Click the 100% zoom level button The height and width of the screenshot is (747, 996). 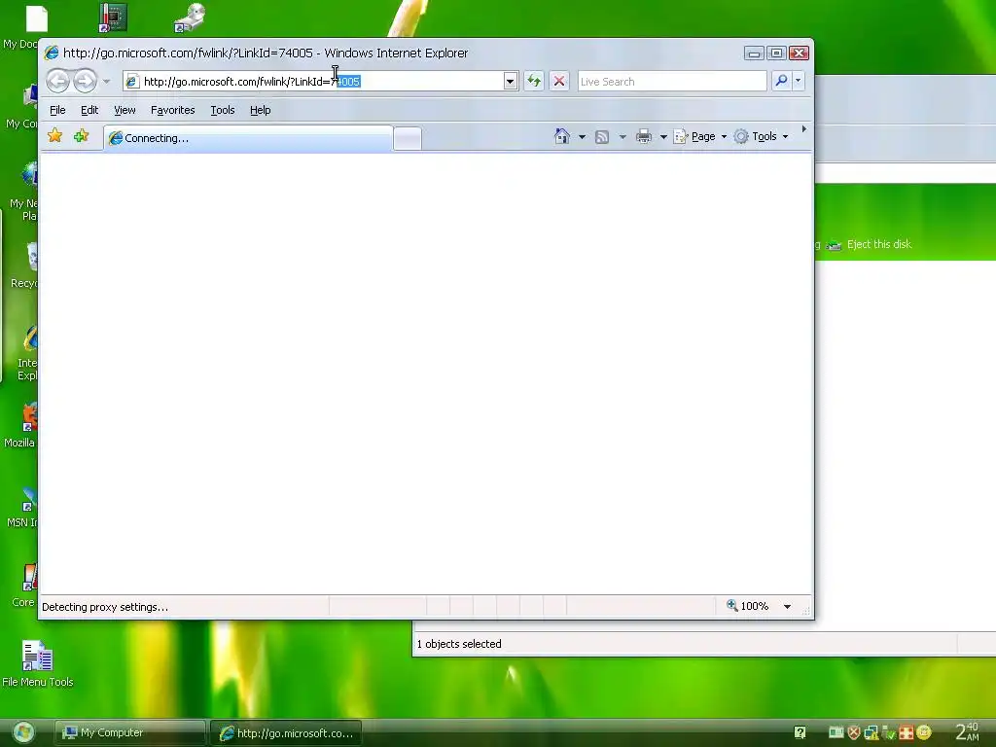coord(748,606)
